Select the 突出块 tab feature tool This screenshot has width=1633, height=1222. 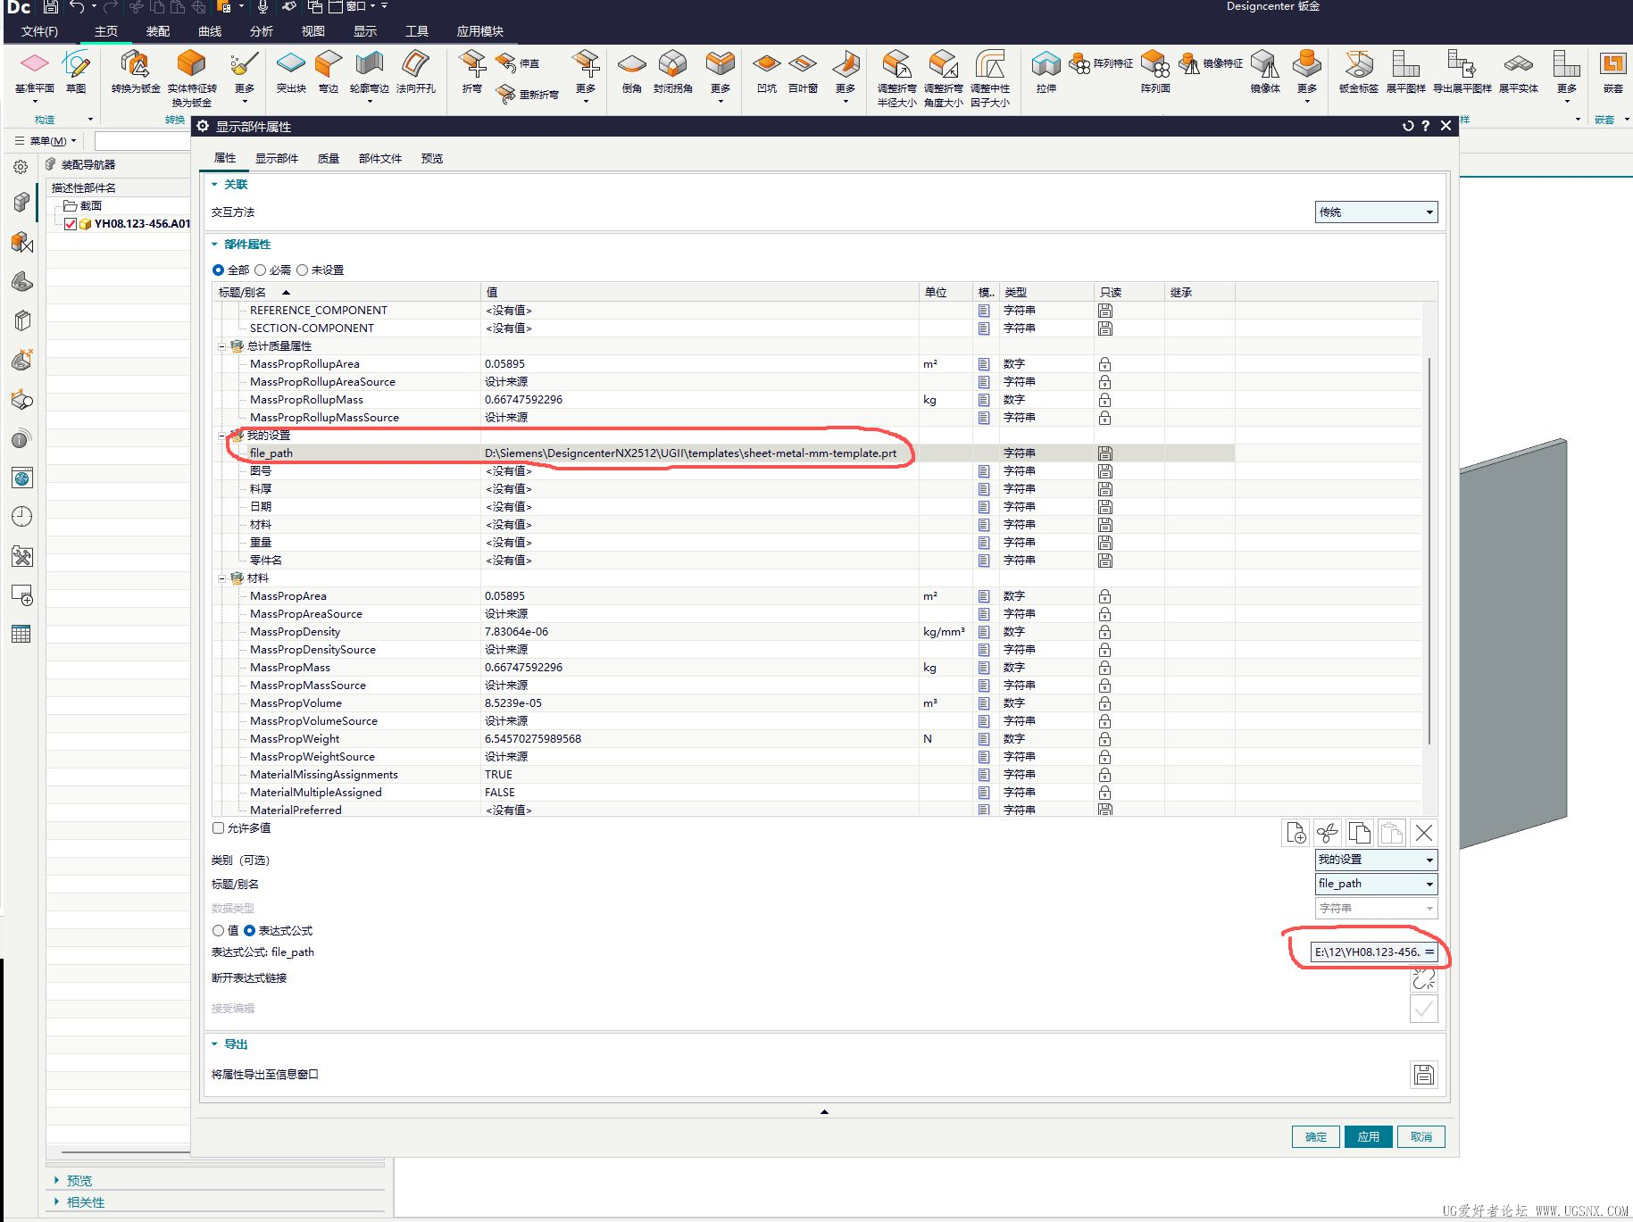[291, 71]
